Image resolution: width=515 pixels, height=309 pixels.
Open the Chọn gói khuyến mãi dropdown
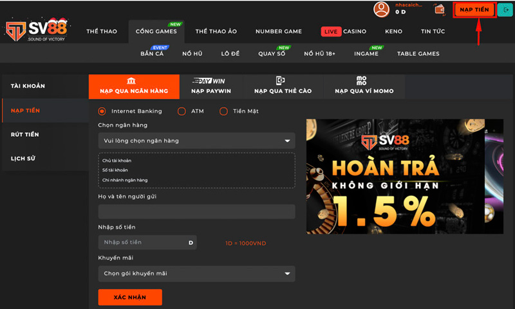[x=196, y=274]
